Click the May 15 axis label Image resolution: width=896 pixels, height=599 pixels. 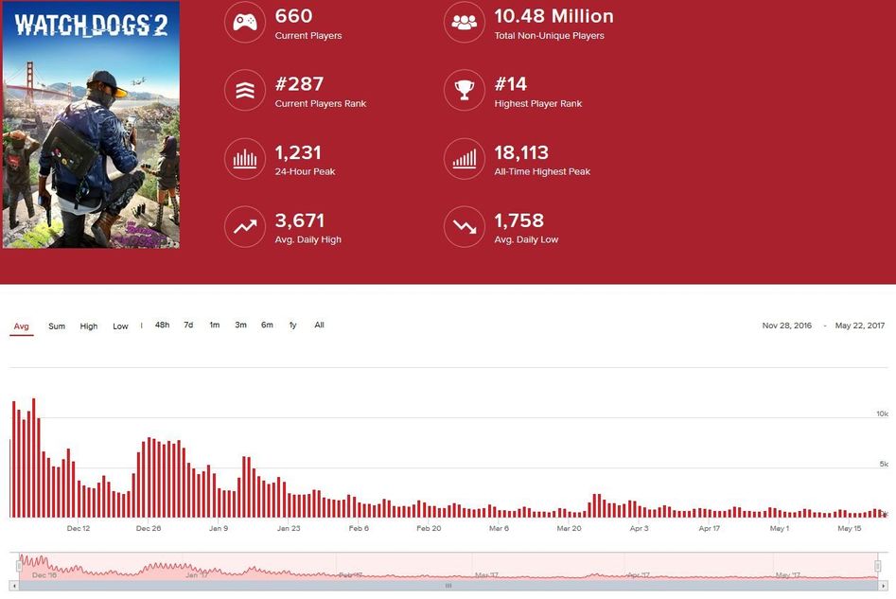849,528
